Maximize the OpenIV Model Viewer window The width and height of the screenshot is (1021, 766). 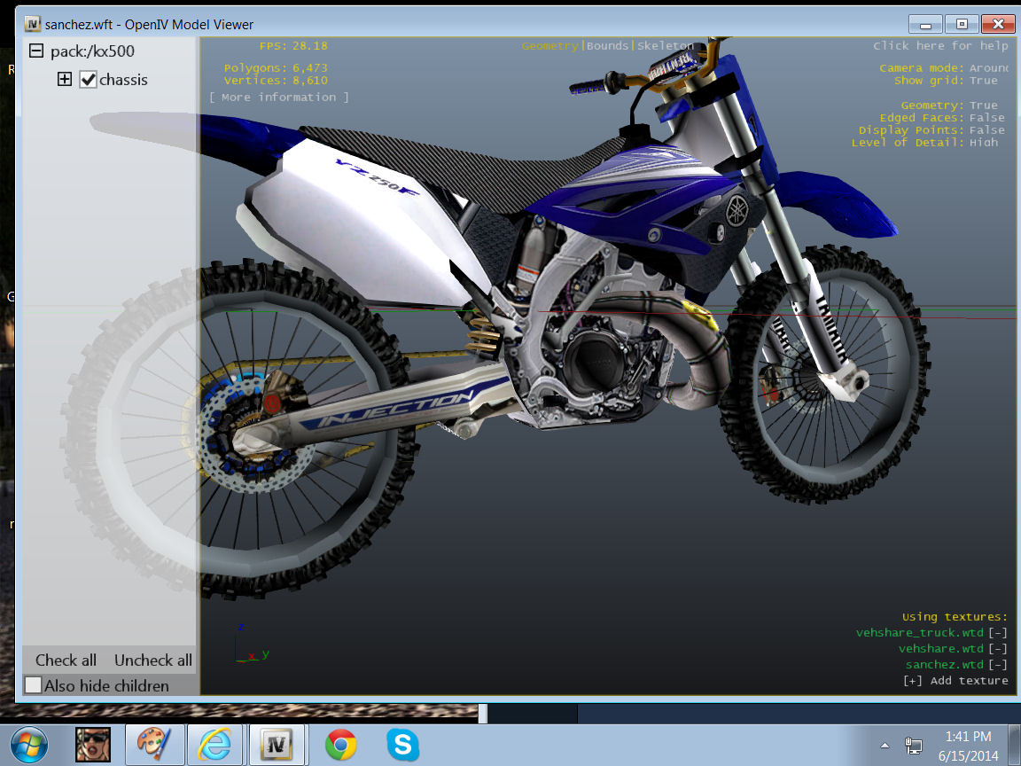click(962, 24)
